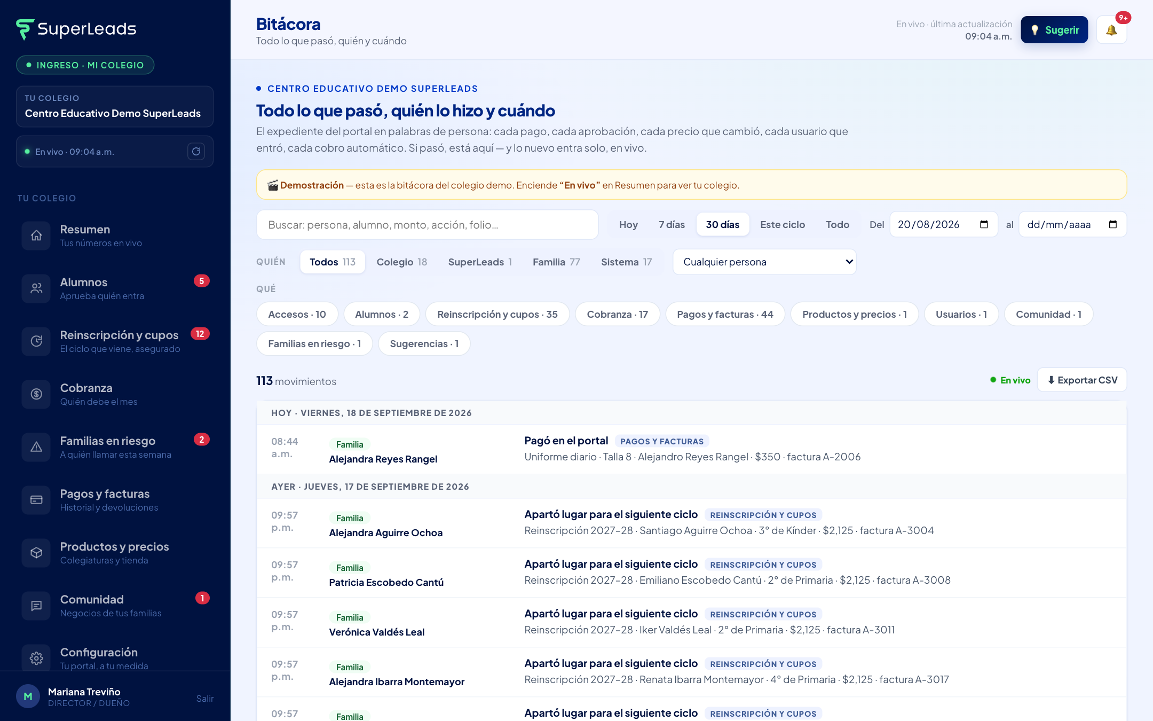Click the Pagos y facturas card icon
1153x721 pixels.
coord(36,500)
